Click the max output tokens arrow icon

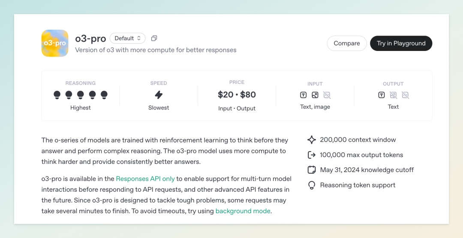[x=312, y=155]
